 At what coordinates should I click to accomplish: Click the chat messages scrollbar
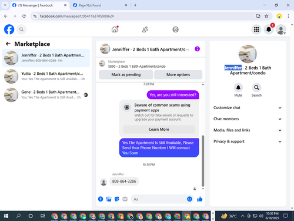(x=203, y=161)
